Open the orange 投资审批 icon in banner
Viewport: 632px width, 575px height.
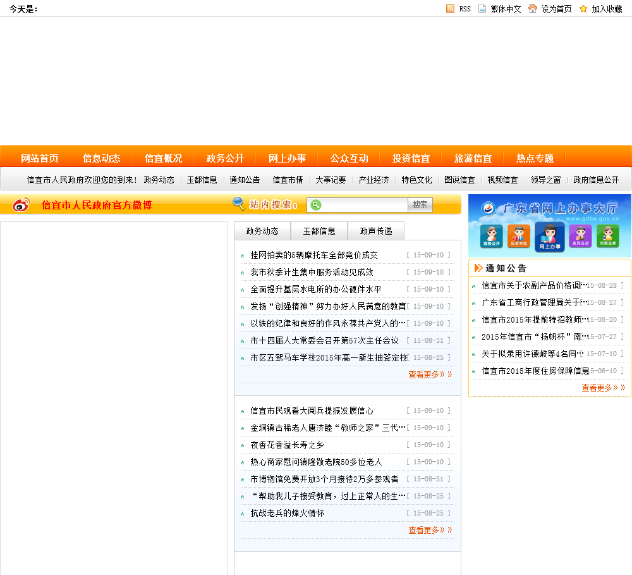click(x=519, y=236)
